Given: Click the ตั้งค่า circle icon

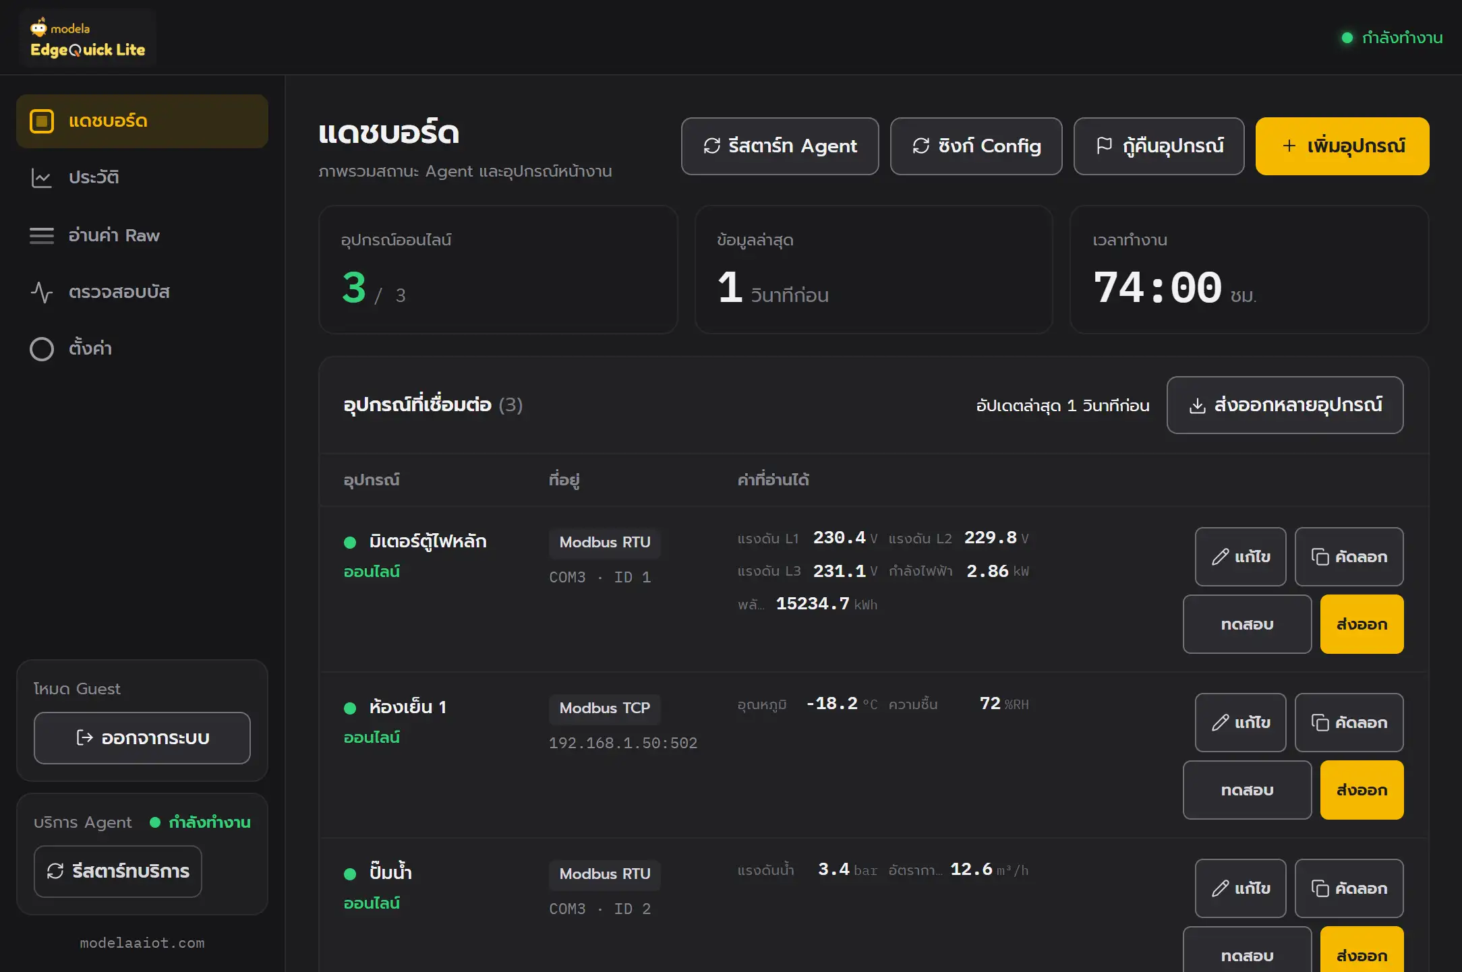Looking at the screenshot, I should click(x=42, y=348).
